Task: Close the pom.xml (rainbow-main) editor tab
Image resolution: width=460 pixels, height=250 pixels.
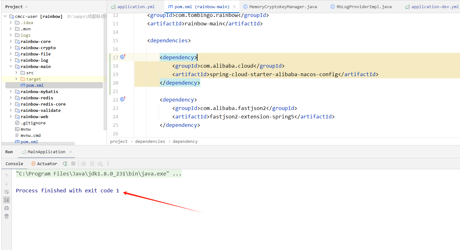Action: point(234,7)
